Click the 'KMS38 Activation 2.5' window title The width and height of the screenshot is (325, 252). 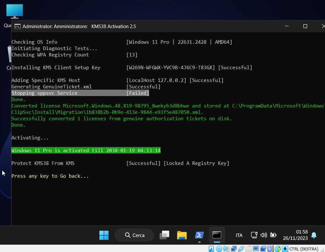pos(113,26)
